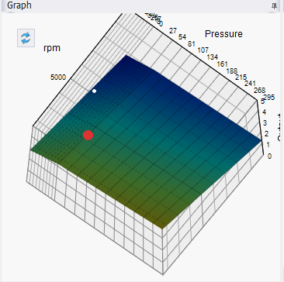Click the 161 pressure tick label
This screenshot has width=284, height=282.
tap(222, 64)
